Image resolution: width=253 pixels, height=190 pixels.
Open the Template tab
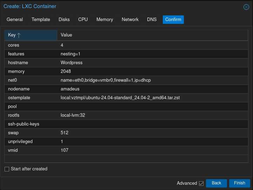coord(41,20)
